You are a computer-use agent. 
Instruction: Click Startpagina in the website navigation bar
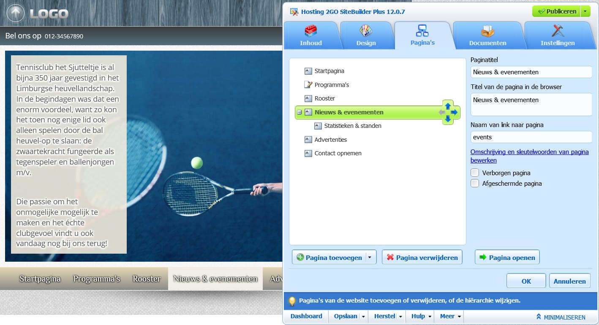coord(40,279)
